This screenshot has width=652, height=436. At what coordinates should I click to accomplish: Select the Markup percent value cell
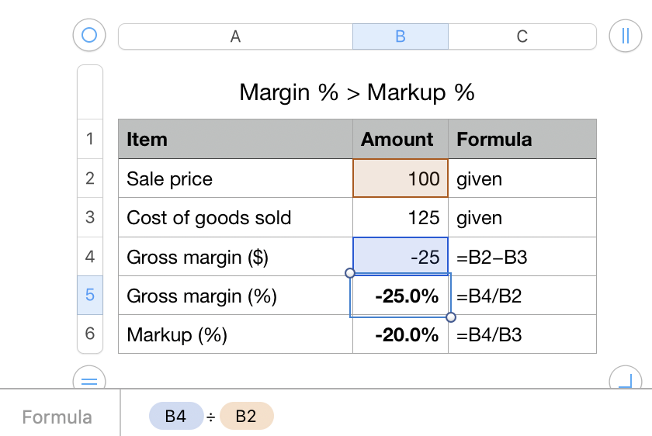(x=401, y=334)
